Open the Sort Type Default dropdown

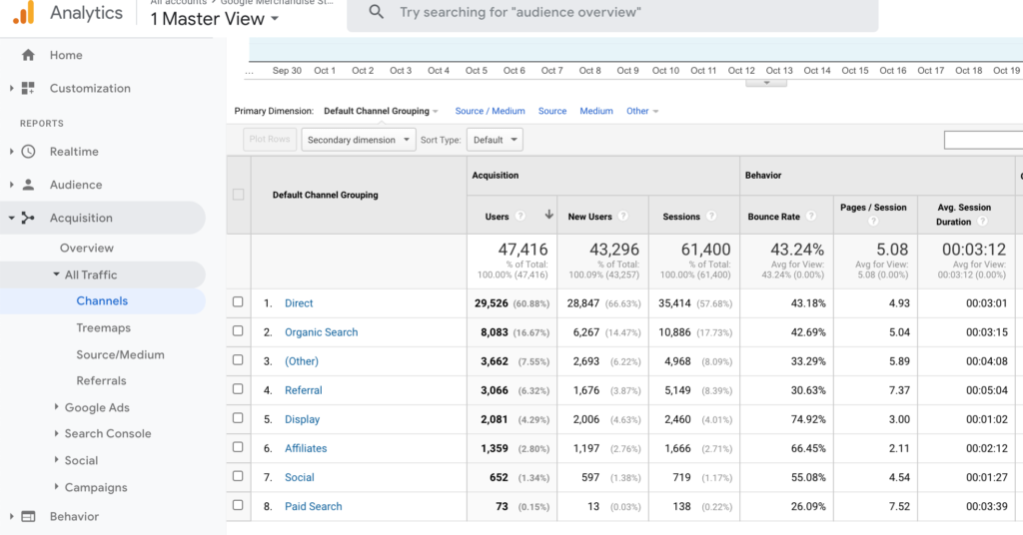click(496, 140)
